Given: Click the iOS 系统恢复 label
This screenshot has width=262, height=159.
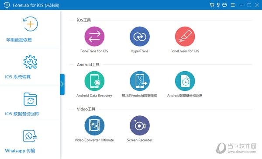Looking at the screenshot, I should pyautogui.click(x=18, y=77).
